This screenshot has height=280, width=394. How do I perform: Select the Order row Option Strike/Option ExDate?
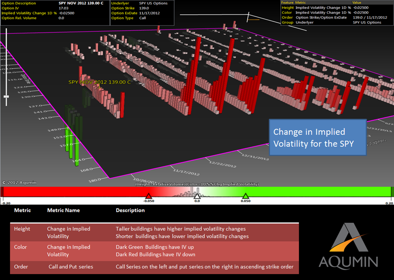click(337, 18)
